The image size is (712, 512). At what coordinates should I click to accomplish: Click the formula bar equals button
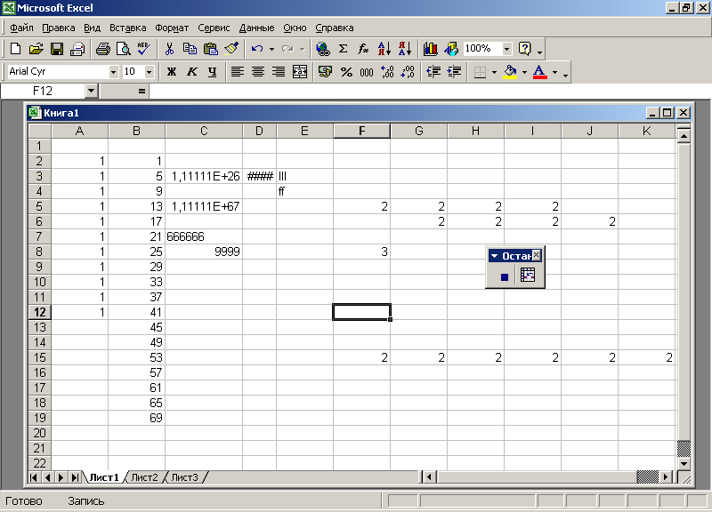[x=142, y=92]
